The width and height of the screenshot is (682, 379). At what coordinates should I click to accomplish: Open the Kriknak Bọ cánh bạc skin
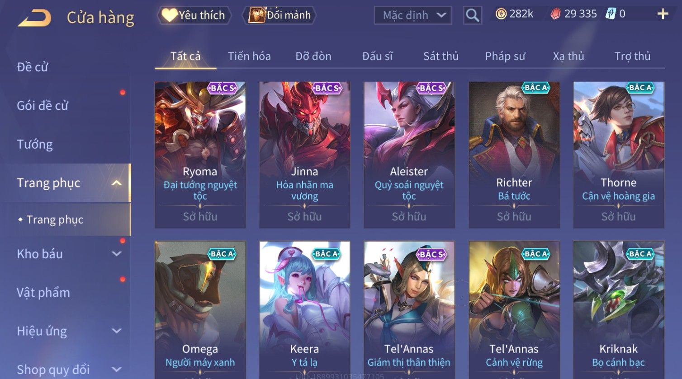(x=618, y=310)
